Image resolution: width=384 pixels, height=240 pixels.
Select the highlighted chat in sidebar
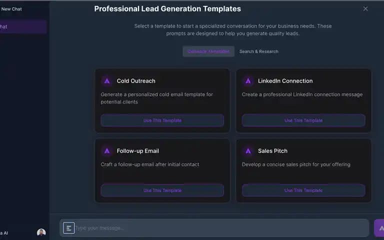[23, 26]
